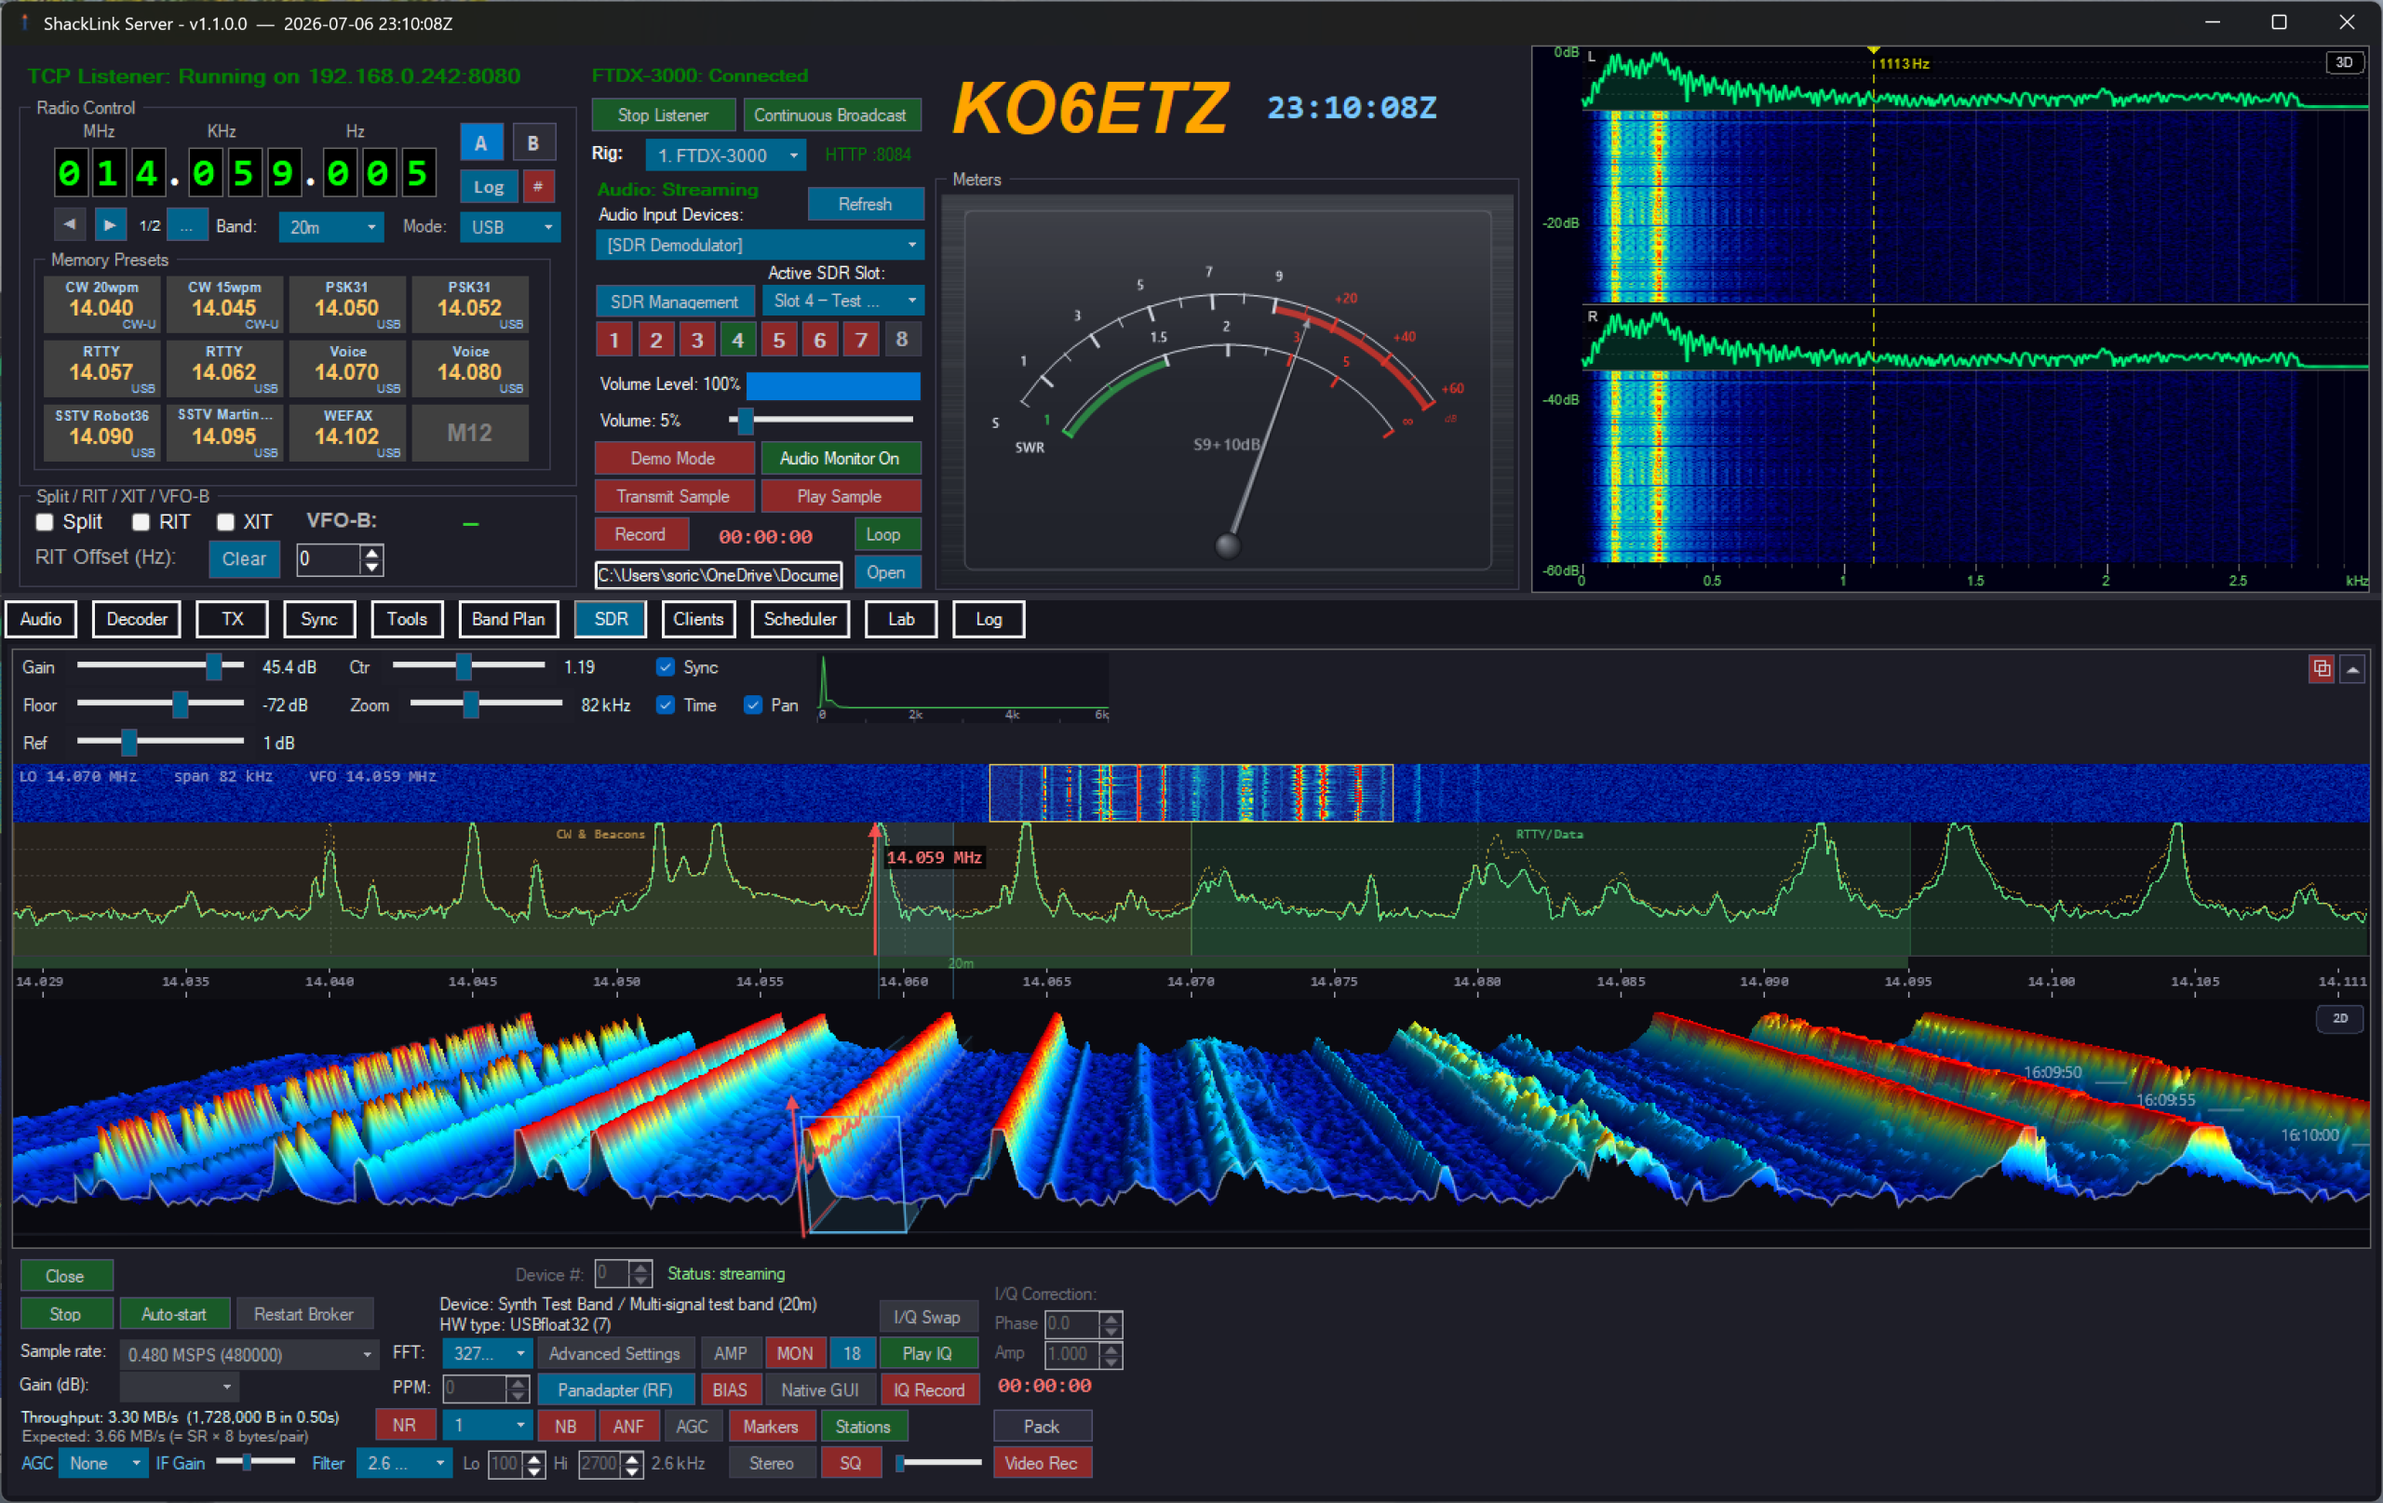
Task: Open the Clients tab
Action: click(699, 618)
